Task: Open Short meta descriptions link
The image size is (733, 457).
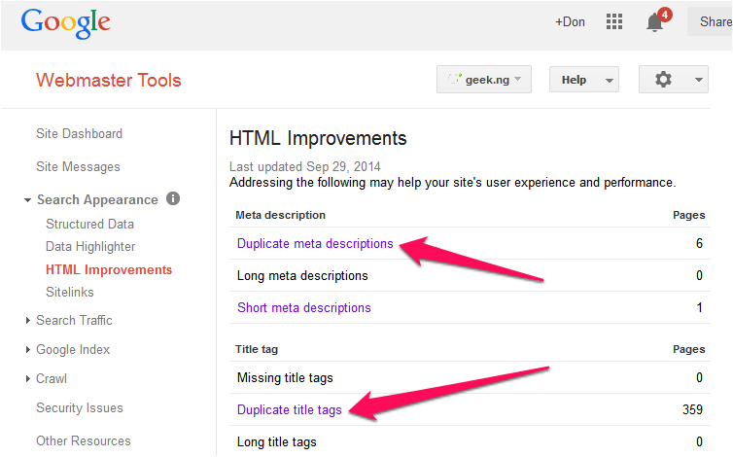Action: tap(304, 308)
